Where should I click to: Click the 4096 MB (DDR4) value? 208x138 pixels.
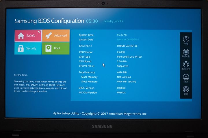(127, 82)
